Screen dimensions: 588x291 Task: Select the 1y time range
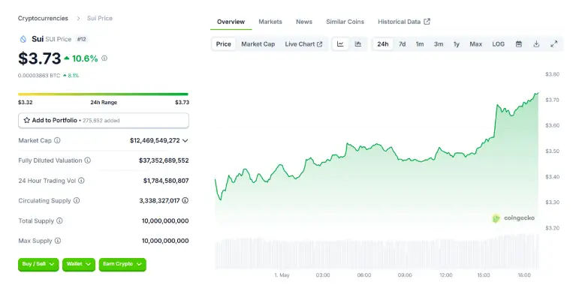coord(457,43)
